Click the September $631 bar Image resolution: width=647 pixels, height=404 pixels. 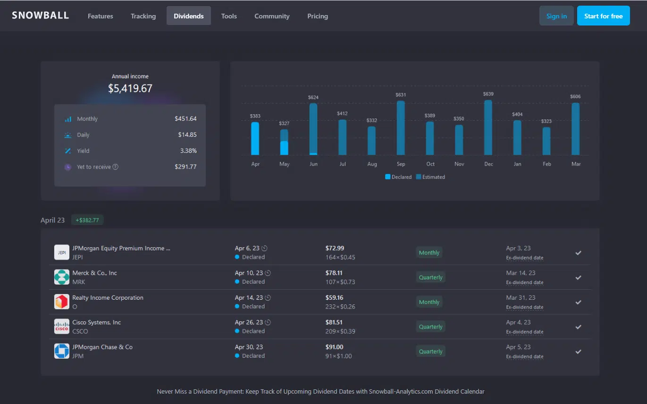(x=401, y=128)
